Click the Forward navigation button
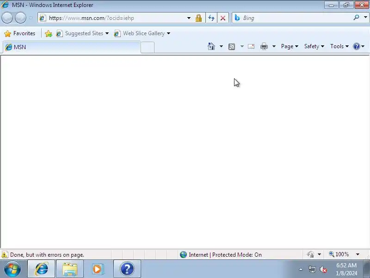 click(20, 18)
